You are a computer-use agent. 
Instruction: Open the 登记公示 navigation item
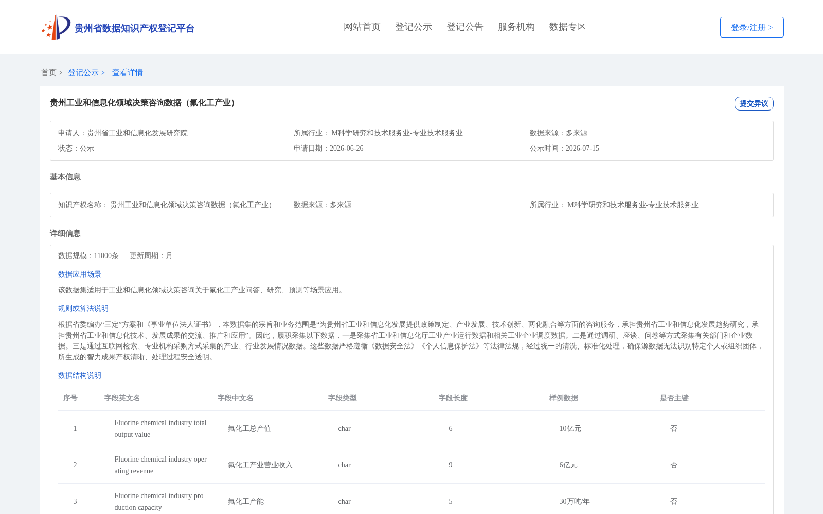click(x=414, y=27)
